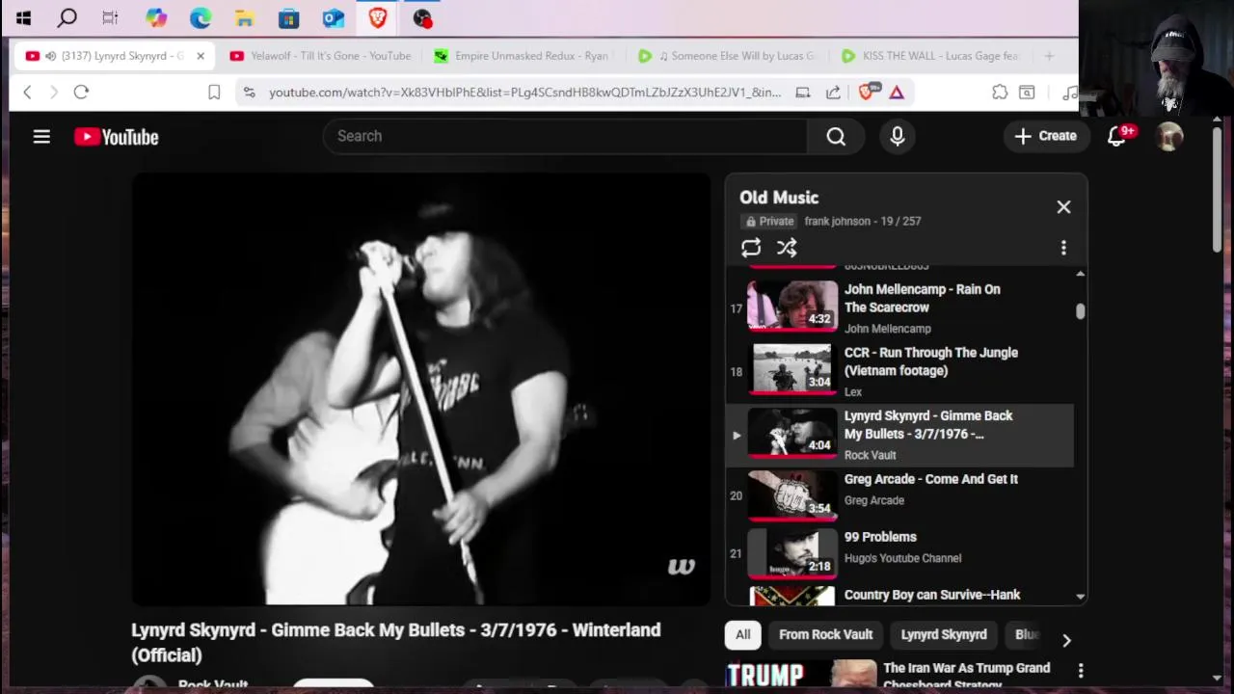The image size is (1234, 694).
Task: Open Brave Shields lion icon
Action: pyautogui.click(x=867, y=92)
